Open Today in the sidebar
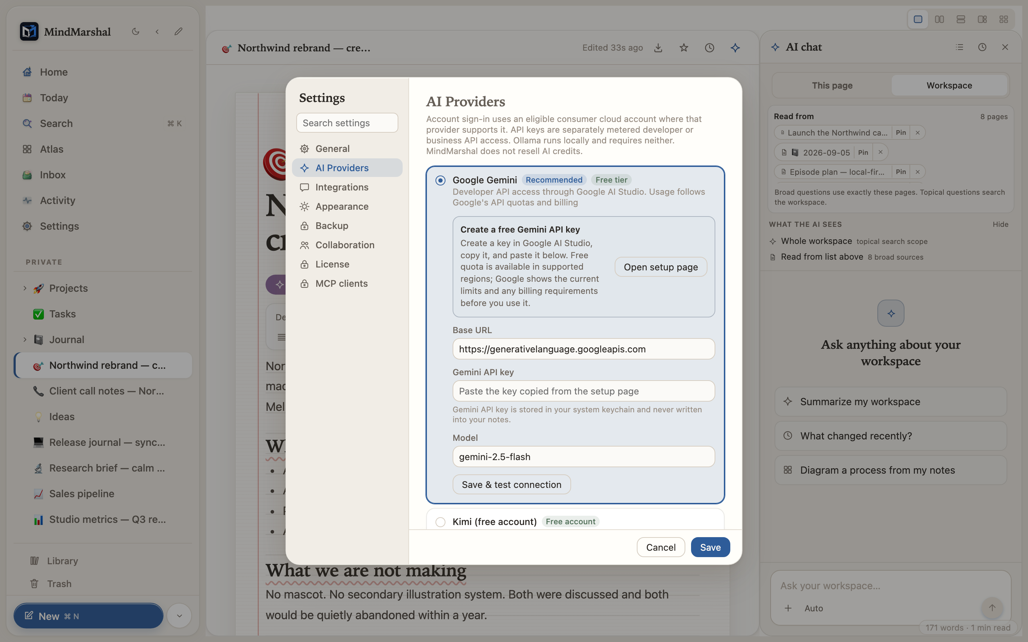Image resolution: width=1028 pixels, height=642 pixels. pyautogui.click(x=103, y=98)
